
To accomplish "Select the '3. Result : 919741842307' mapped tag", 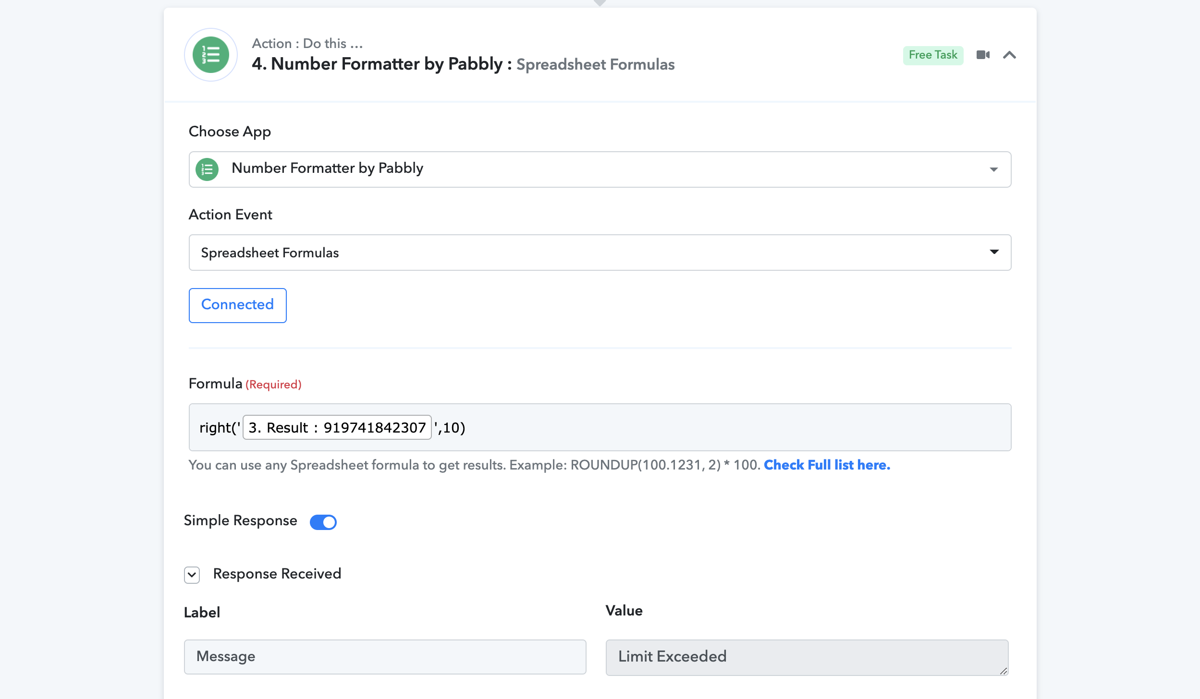I will coord(337,427).
